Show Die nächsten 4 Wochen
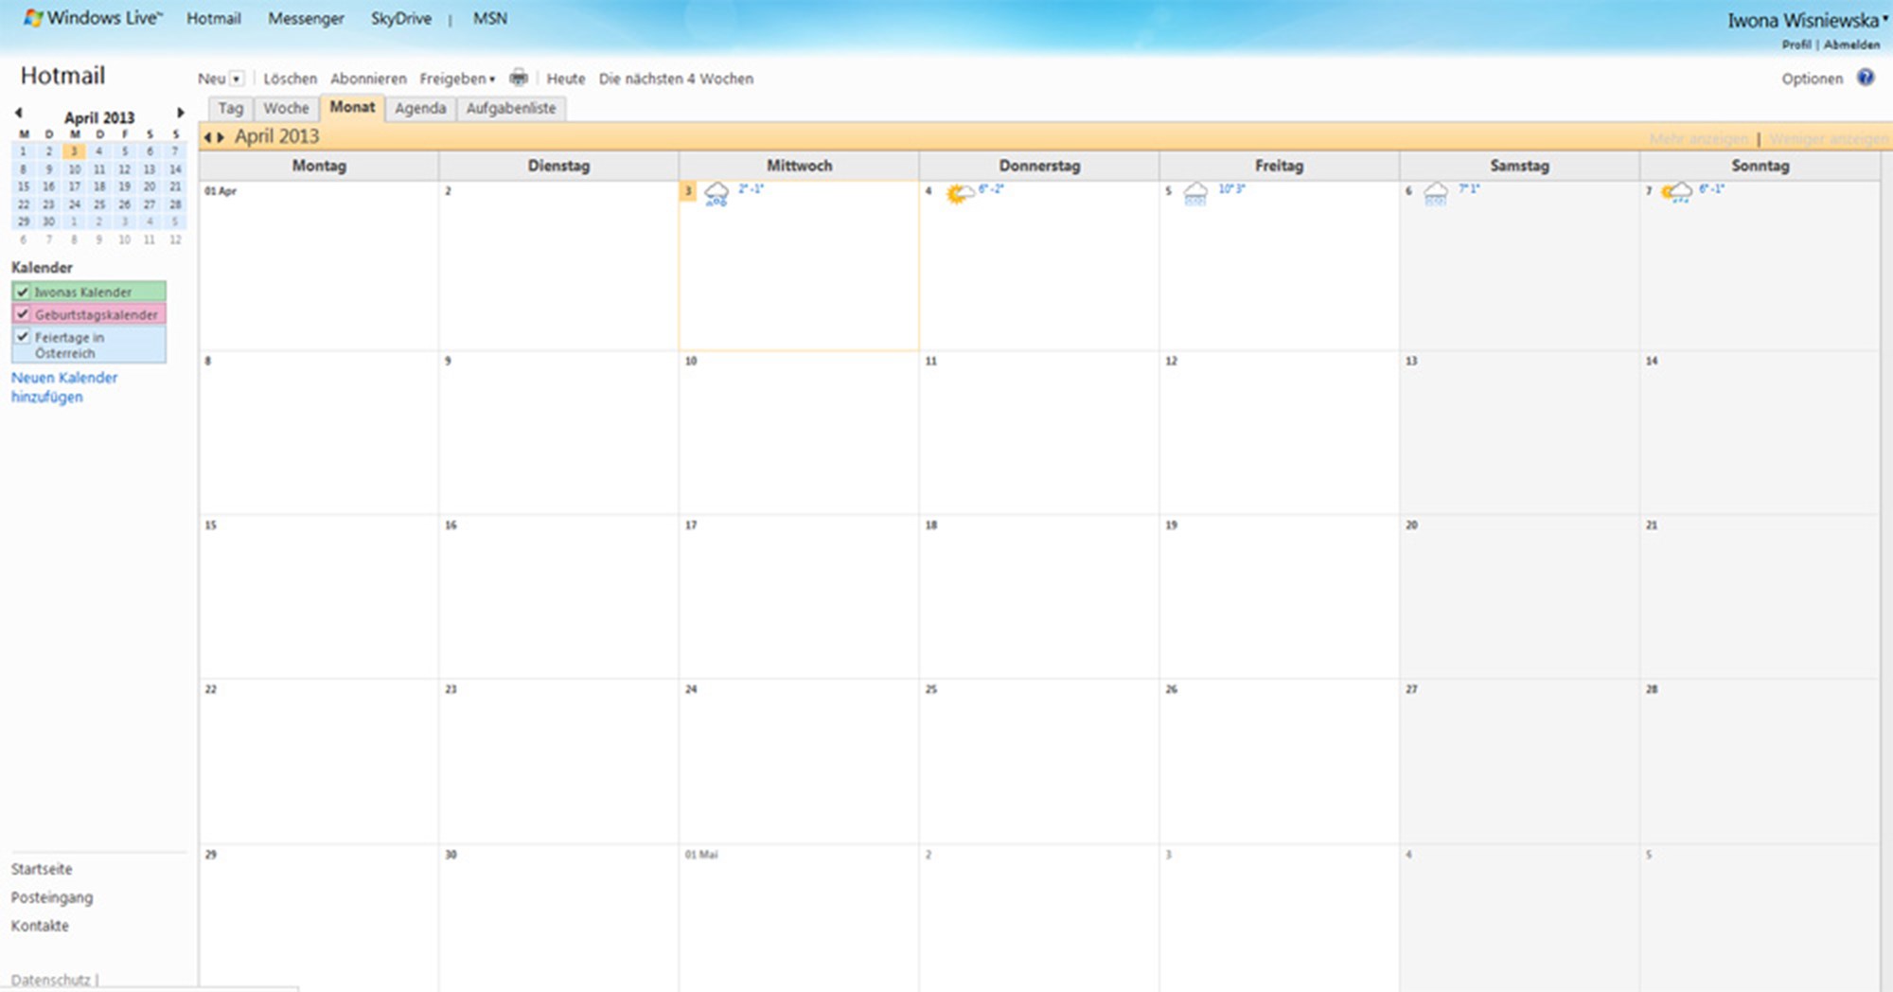Viewport: 1893px width, 992px height. pos(676,79)
